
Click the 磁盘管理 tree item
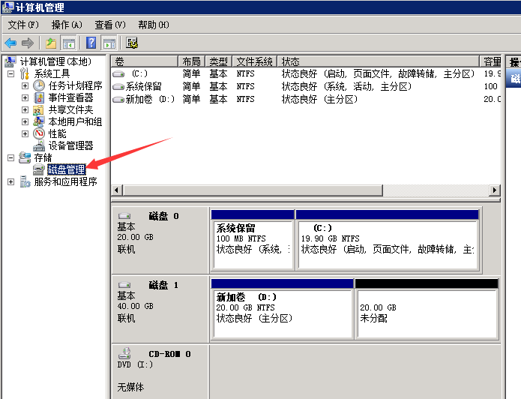click(x=66, y=170)
